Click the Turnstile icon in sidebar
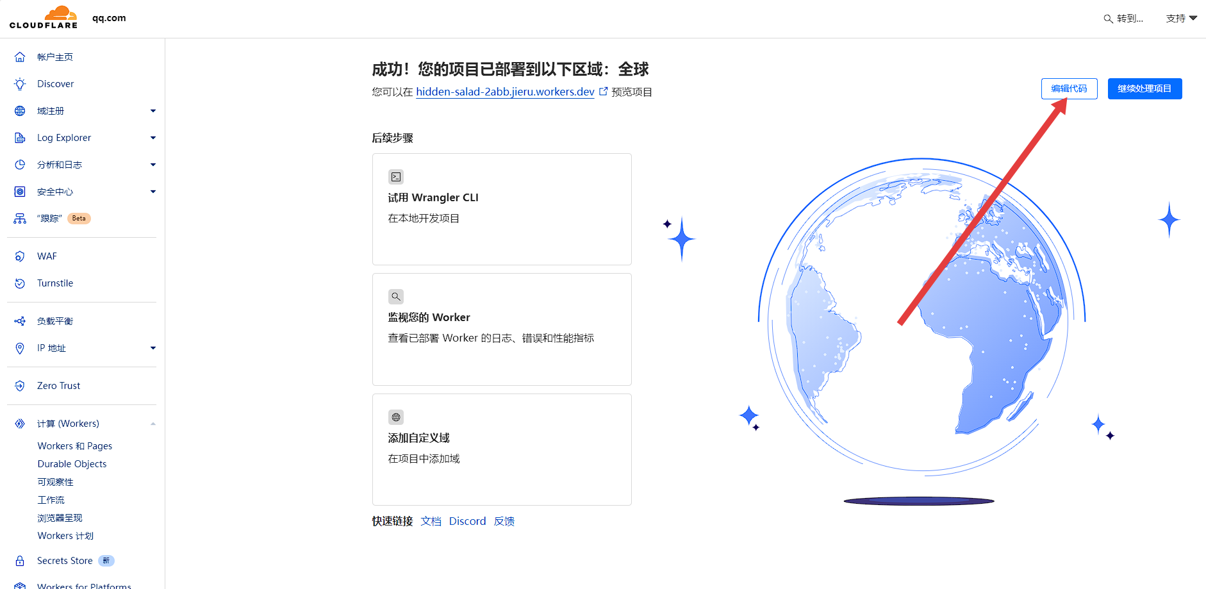 (19, 283)
